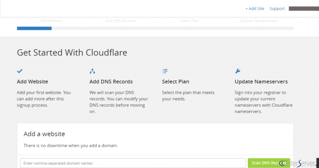The image size is (319, 168).
Task: Click the Add Website checkmark icon
Action: pyautogui.click(x=20, y=71)
